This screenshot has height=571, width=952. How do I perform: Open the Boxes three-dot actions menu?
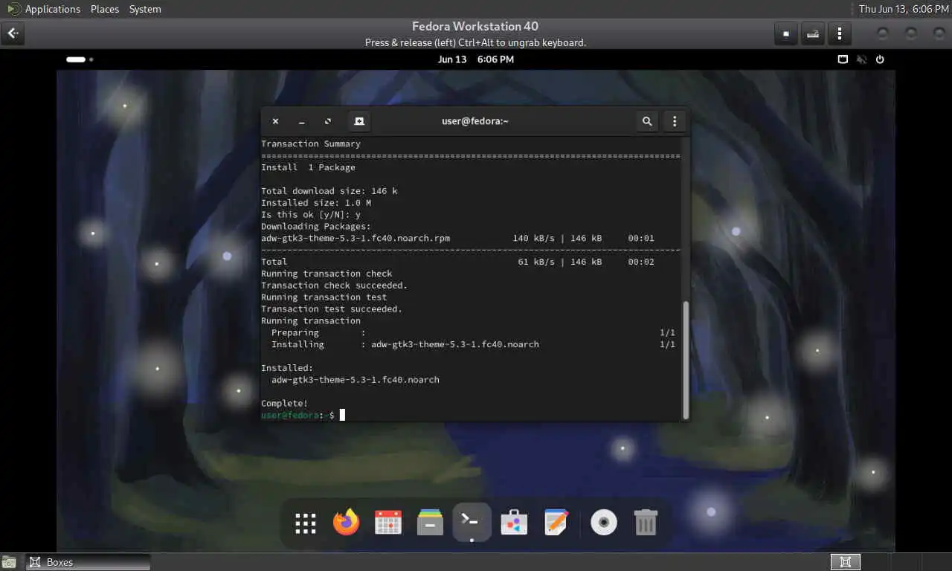[839, 33]
